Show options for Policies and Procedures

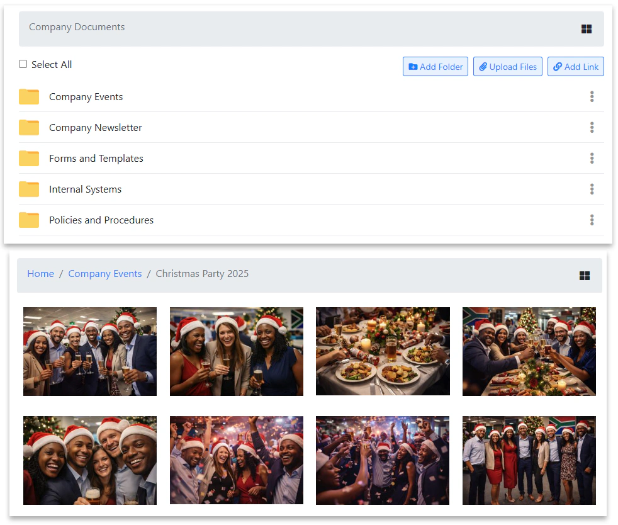tap(592, 220)
